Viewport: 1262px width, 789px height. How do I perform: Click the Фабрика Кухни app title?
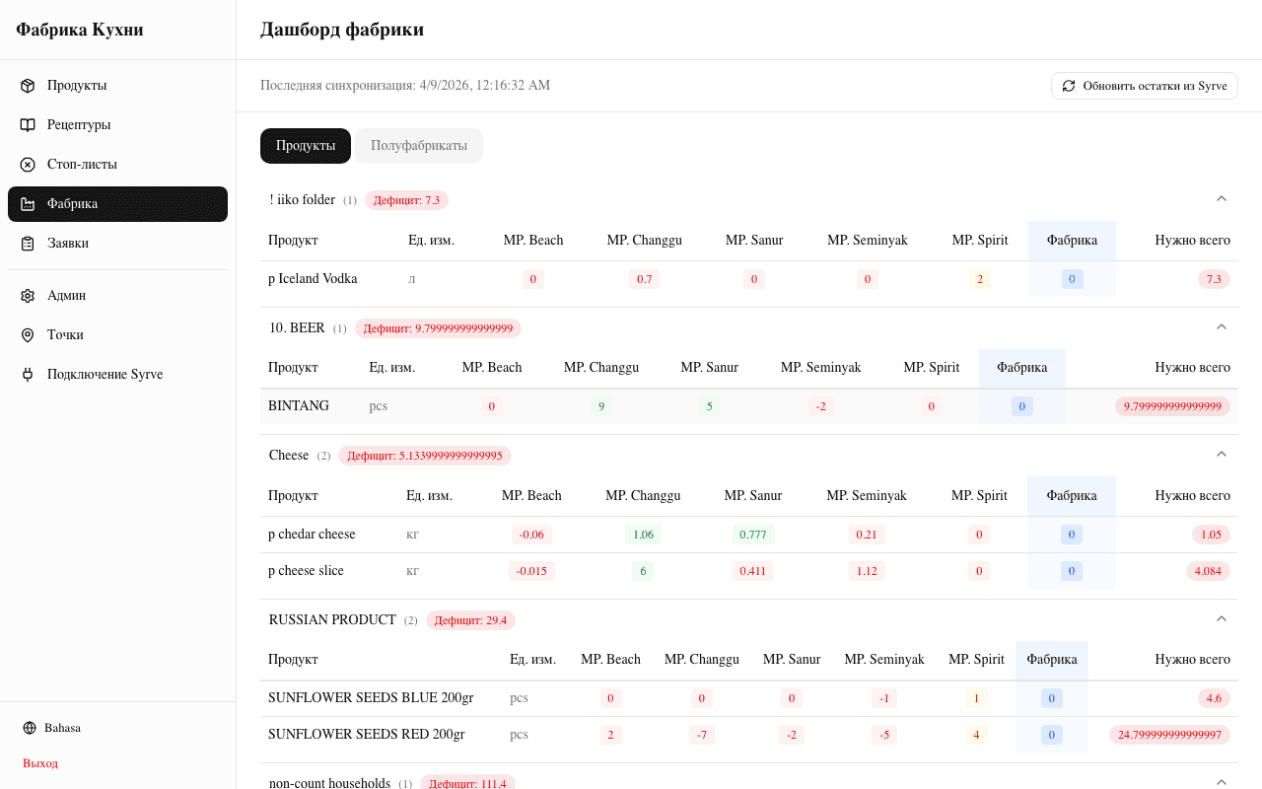(80, 30)
